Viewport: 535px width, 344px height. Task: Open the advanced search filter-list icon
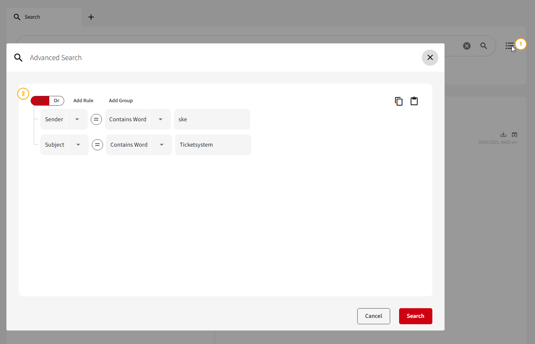coord(510,46)
